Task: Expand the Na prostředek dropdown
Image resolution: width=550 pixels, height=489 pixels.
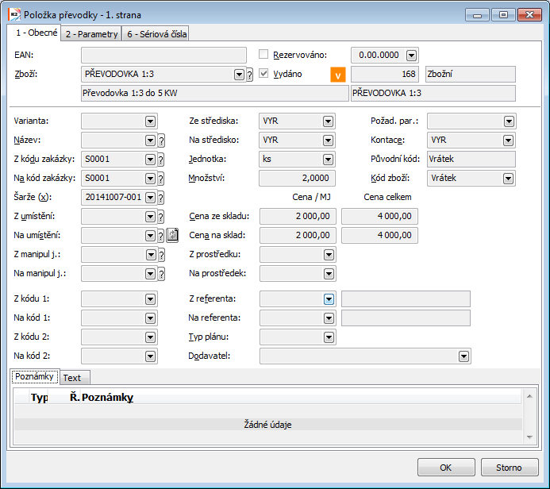Action: pos(329,274)
